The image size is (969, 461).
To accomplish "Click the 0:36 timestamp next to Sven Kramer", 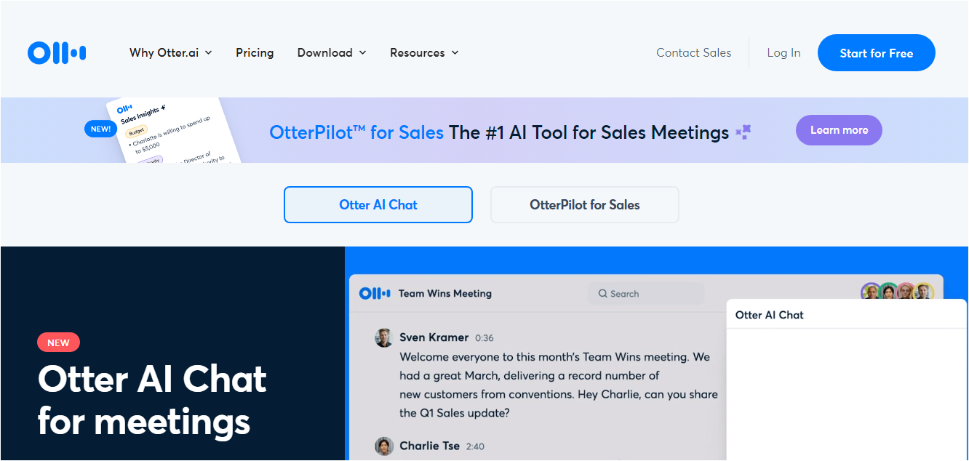I will point(484,338).
